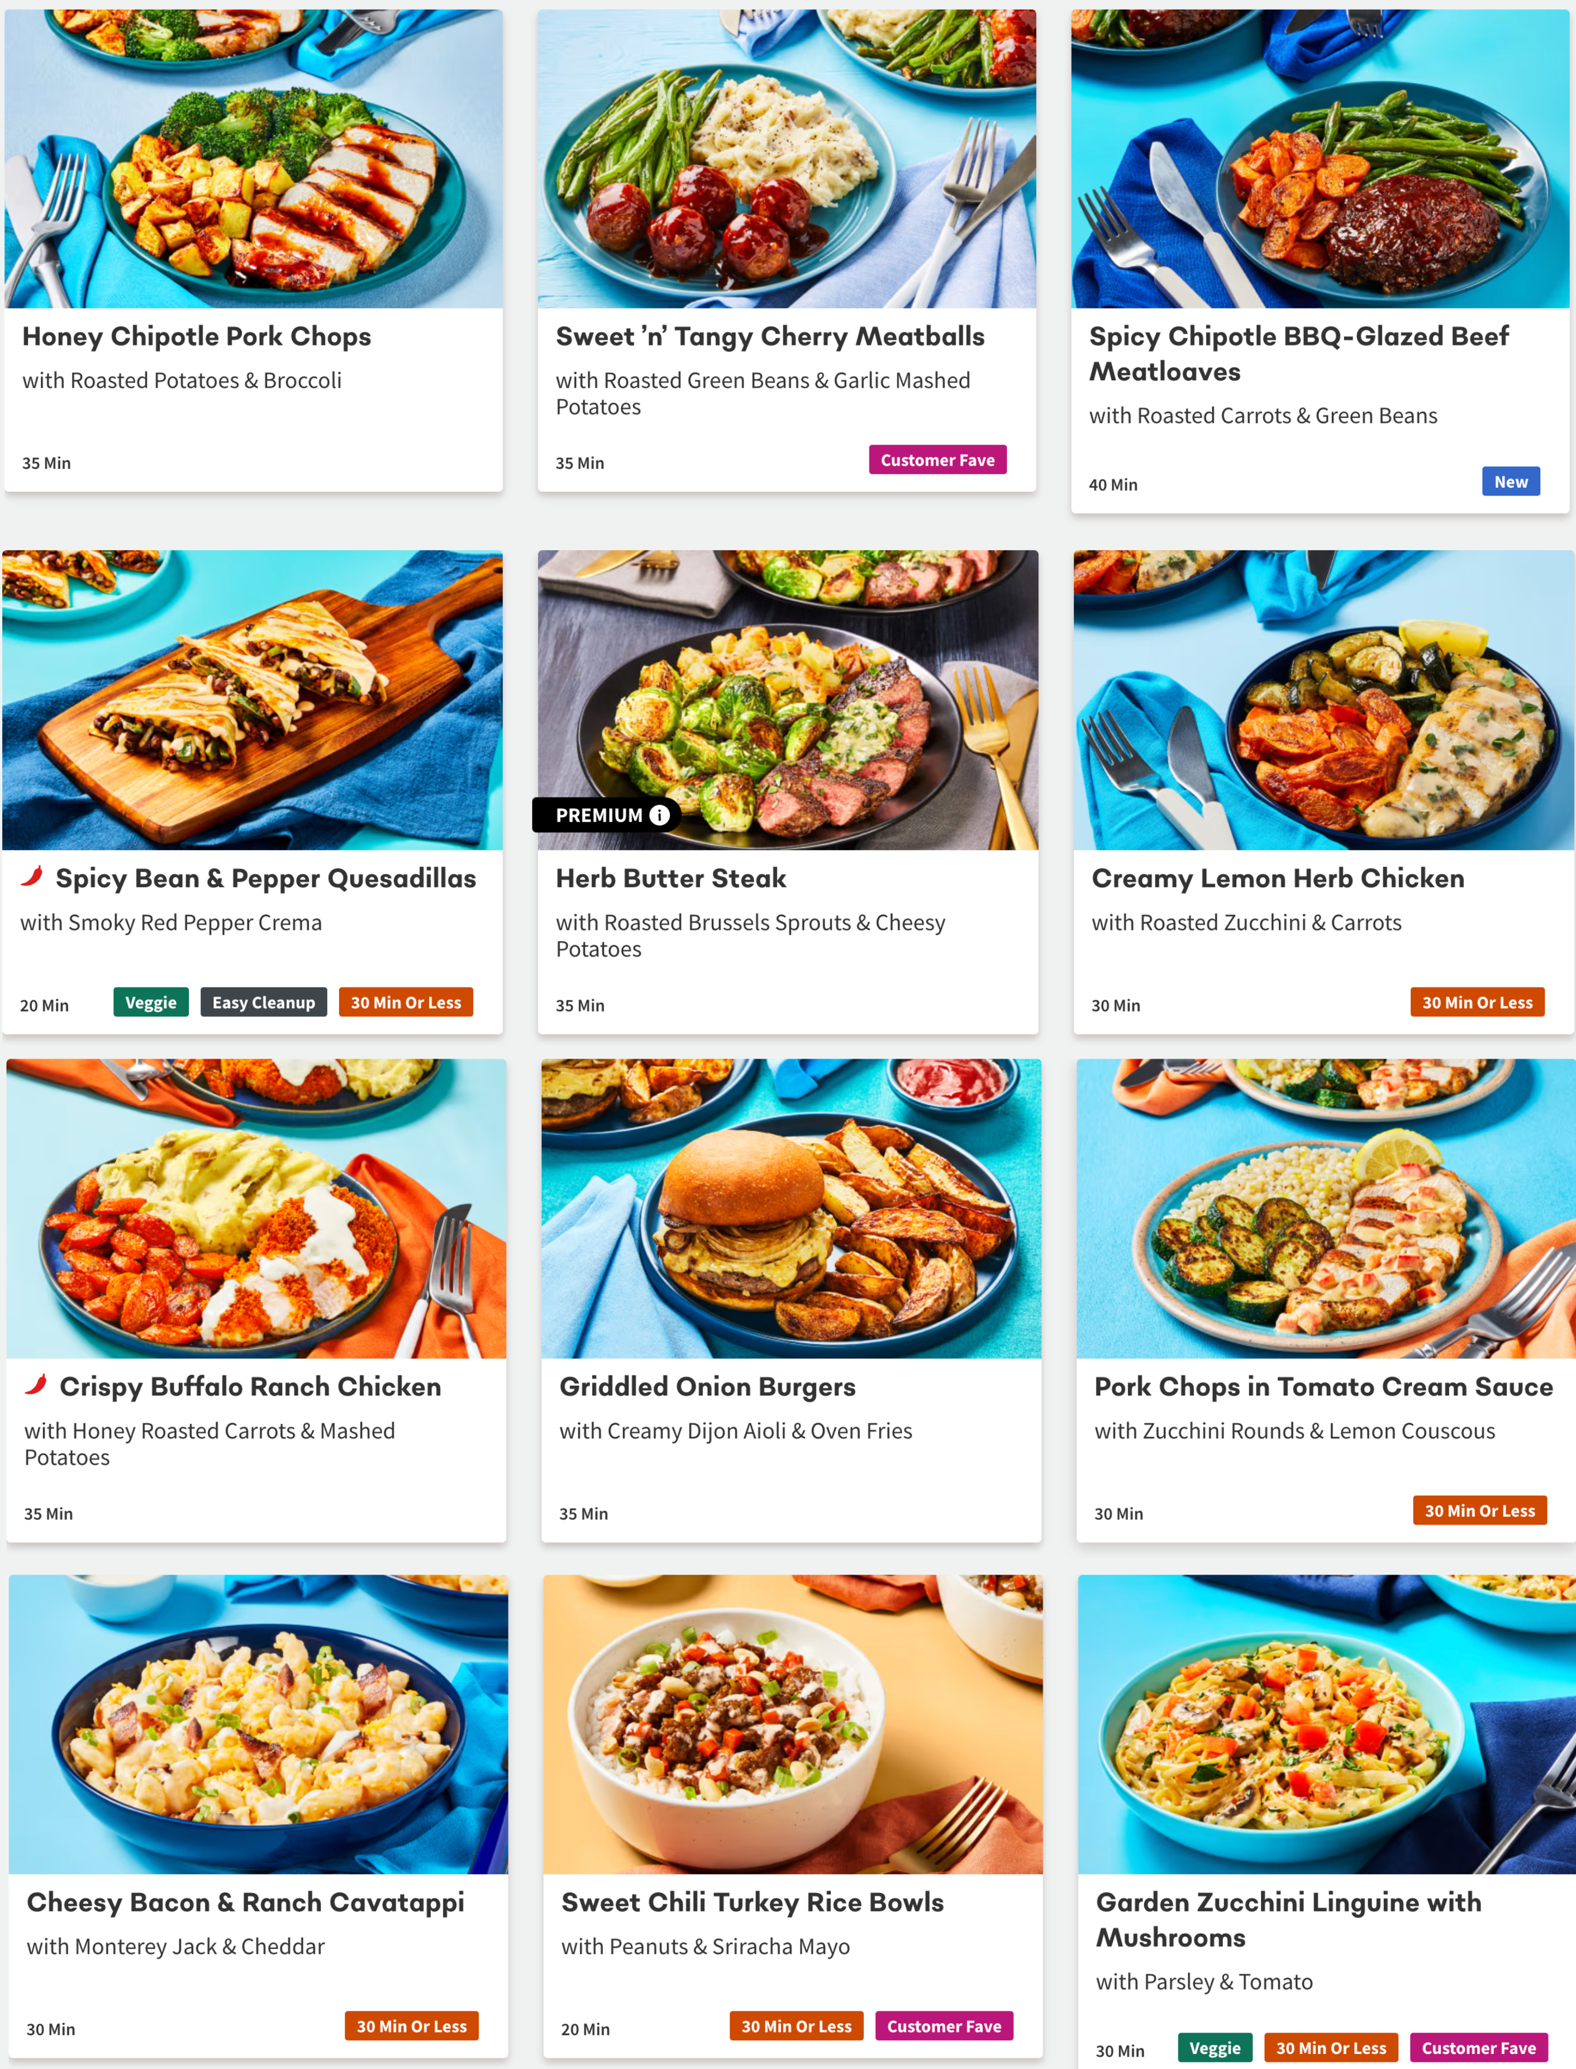The height and width of the screenshot is (2069, 1576).
Task: Click the PREMIUM label on steak image
Action: coord(598,815)
